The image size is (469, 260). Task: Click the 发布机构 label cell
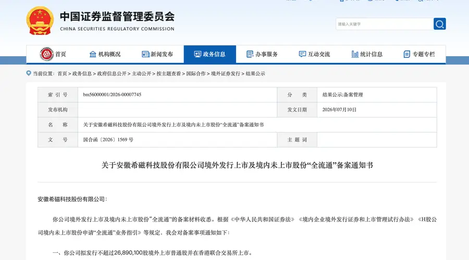click(58, 110)
